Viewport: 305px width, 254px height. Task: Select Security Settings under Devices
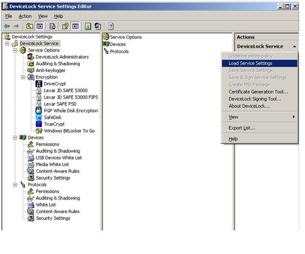click(53, 178)
